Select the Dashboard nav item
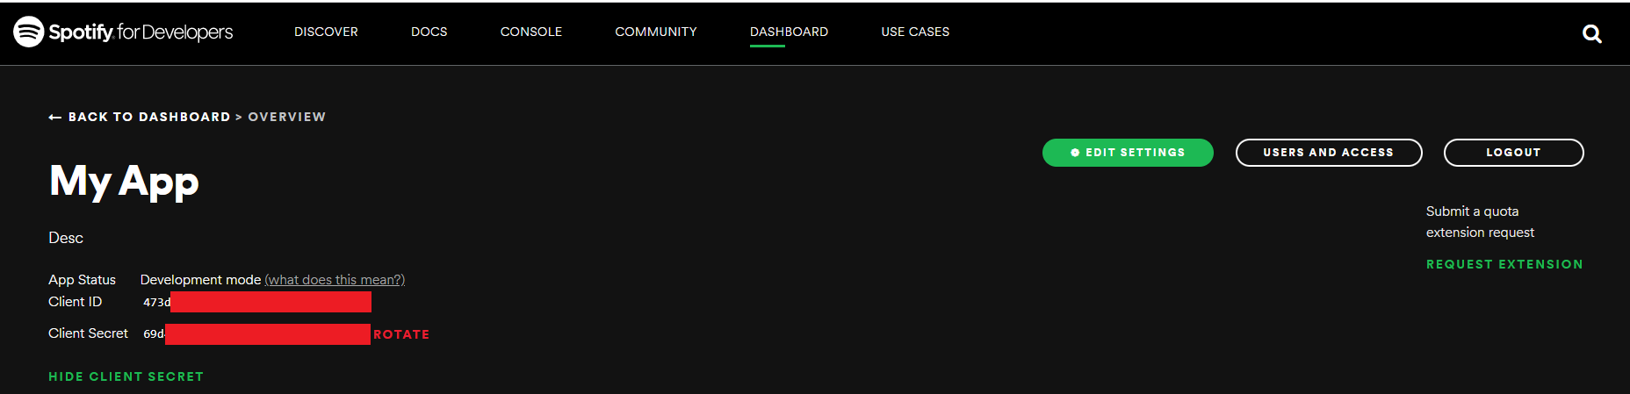This screenshot has width=1630, height=394. 789,32
